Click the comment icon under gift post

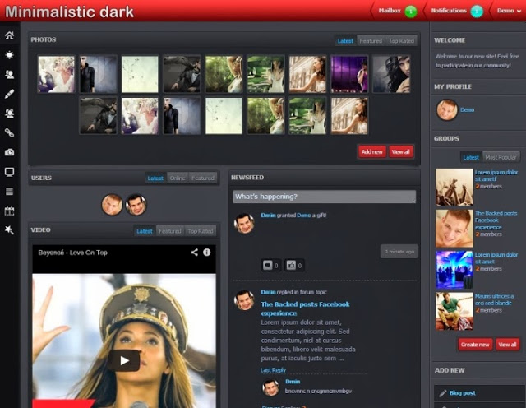267,265
